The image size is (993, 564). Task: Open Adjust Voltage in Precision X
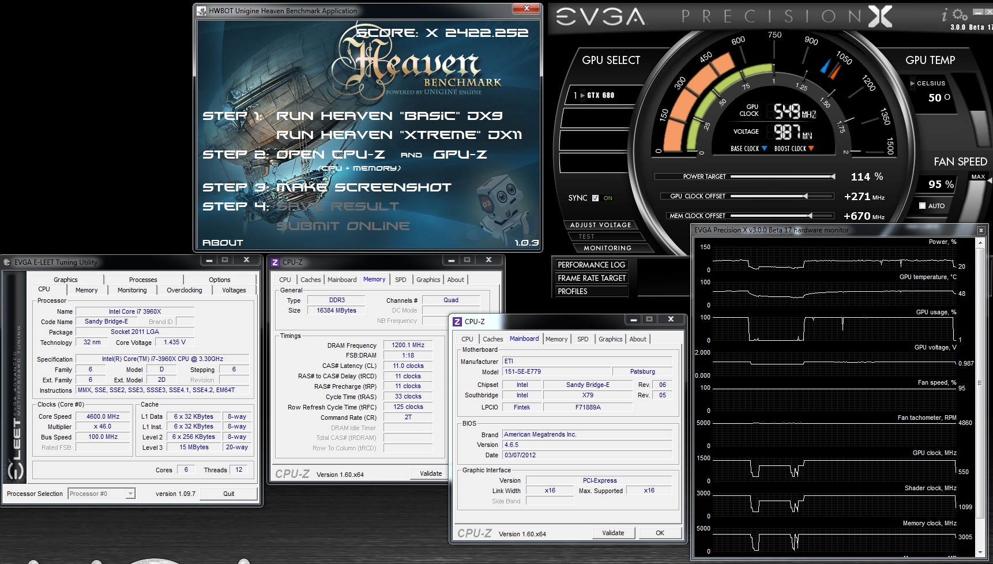click(x=600, y=225)
